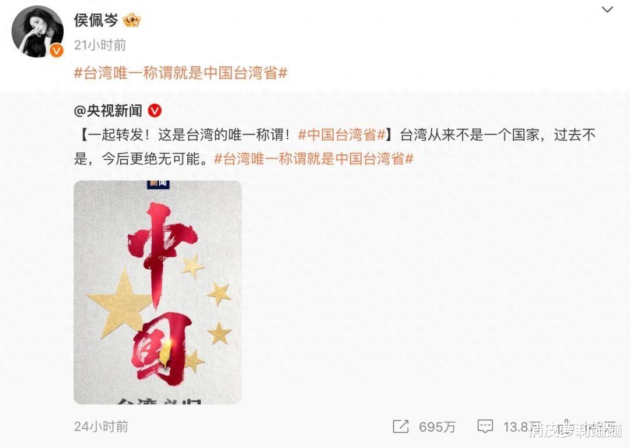This screenshot has width=630, height=448.
Task: Open 侯佩岑's profile avatar
Action: coord(37,31)
